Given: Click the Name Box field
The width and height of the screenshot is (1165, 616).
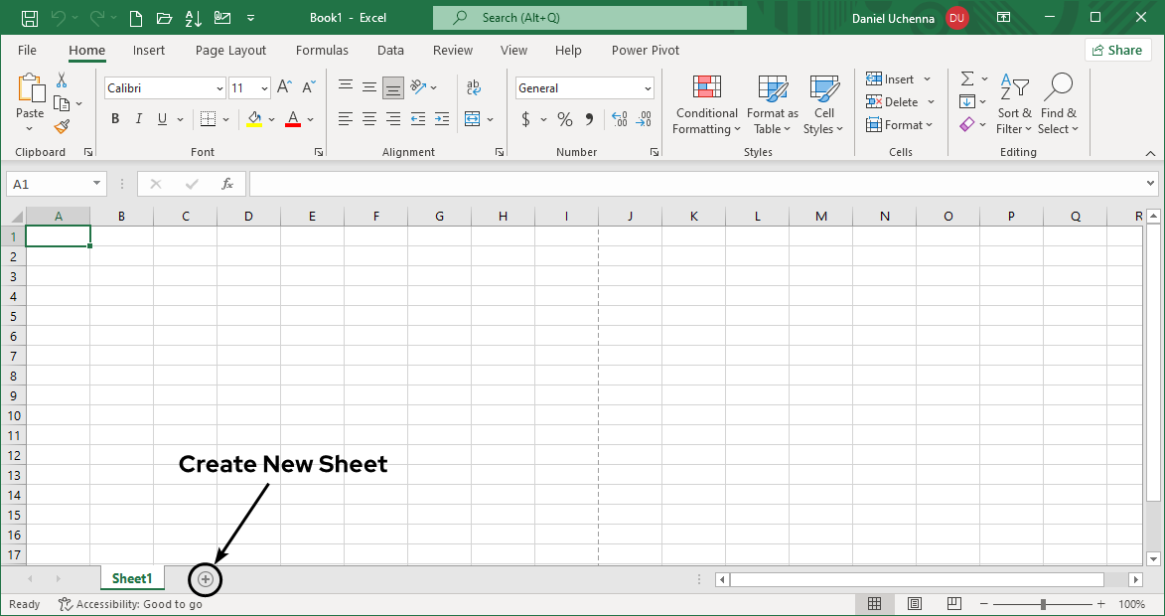Looking at the screenshot, I should click(x=48, y=183).
